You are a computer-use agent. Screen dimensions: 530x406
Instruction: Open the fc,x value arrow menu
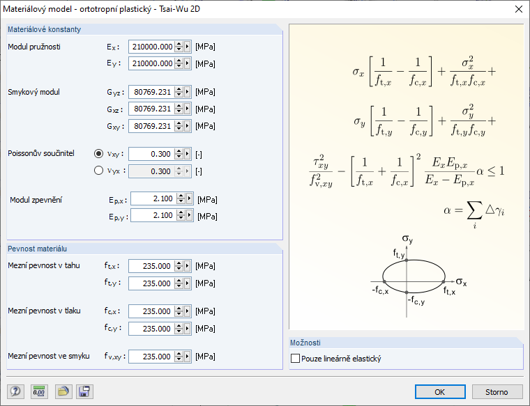click(188, 311)
